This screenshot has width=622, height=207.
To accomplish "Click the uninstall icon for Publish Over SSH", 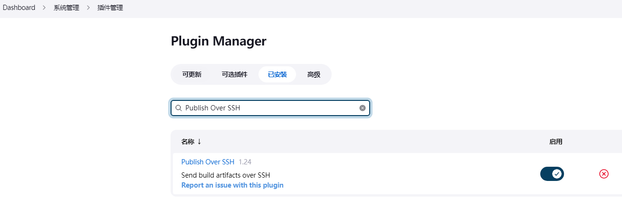I will click(x=603, y=174).
